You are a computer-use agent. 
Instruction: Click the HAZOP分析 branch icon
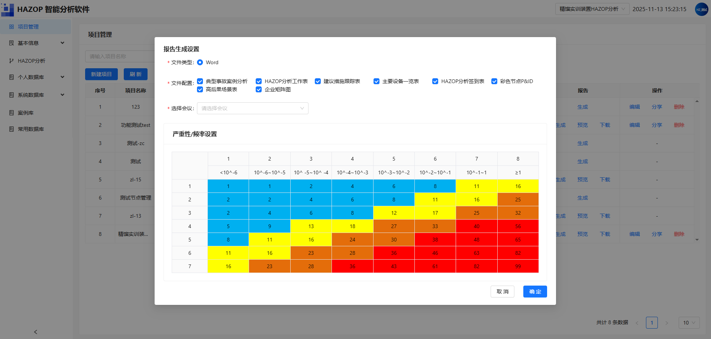[12, 61]
